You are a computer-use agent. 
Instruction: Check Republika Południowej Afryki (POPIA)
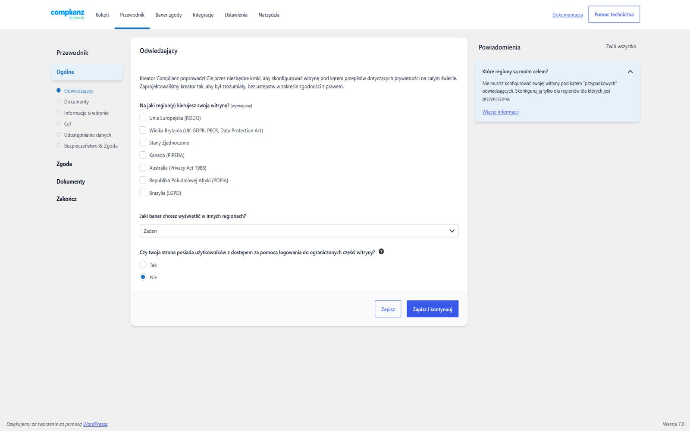coord(143,180)
